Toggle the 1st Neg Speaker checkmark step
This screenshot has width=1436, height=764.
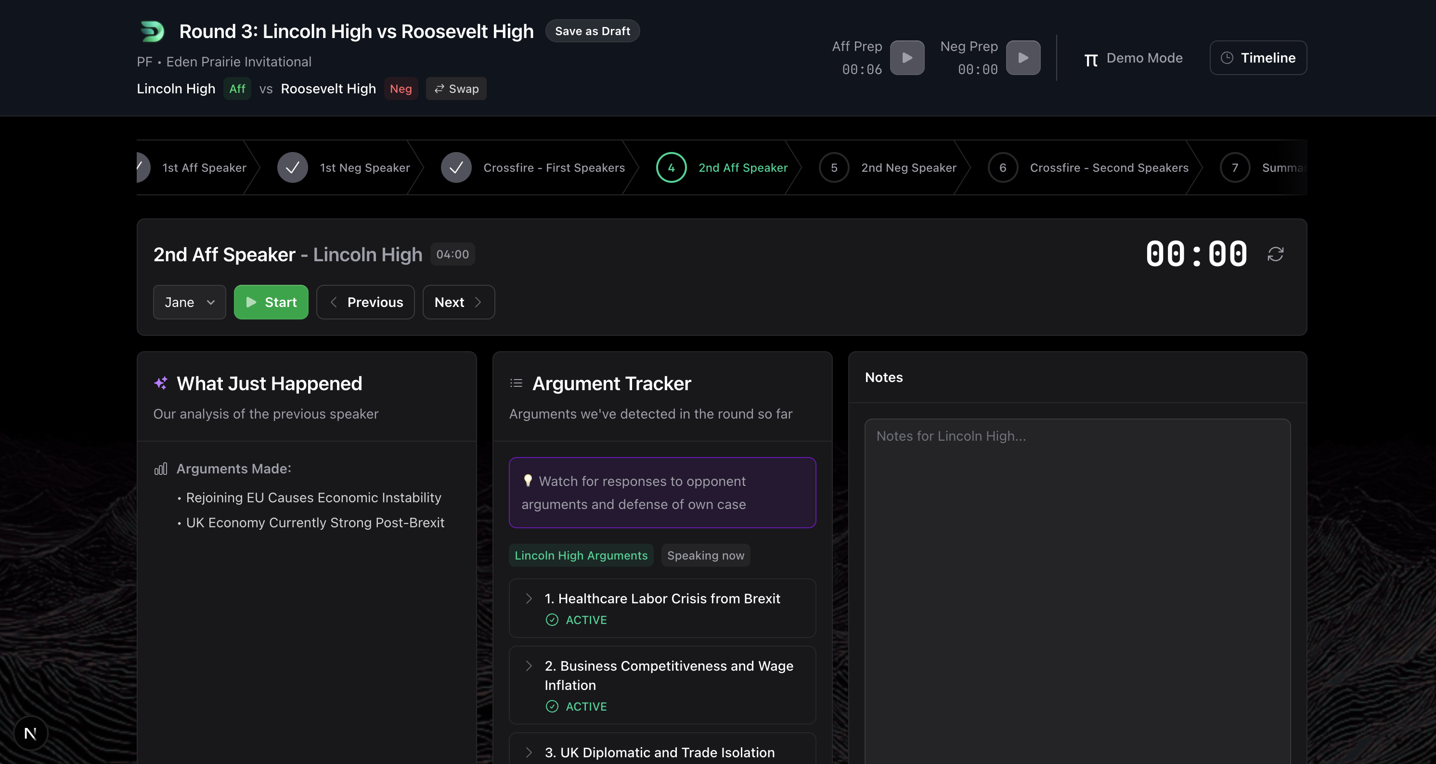point(292,167)
